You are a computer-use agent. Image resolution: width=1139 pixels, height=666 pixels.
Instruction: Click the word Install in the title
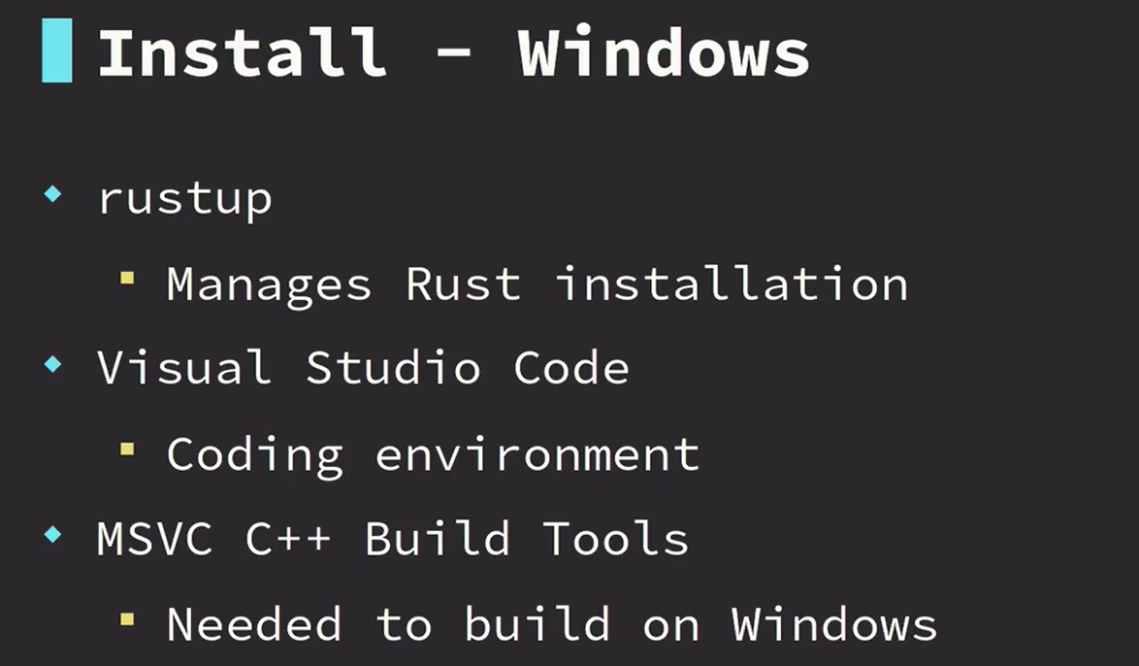coord(242,54)
